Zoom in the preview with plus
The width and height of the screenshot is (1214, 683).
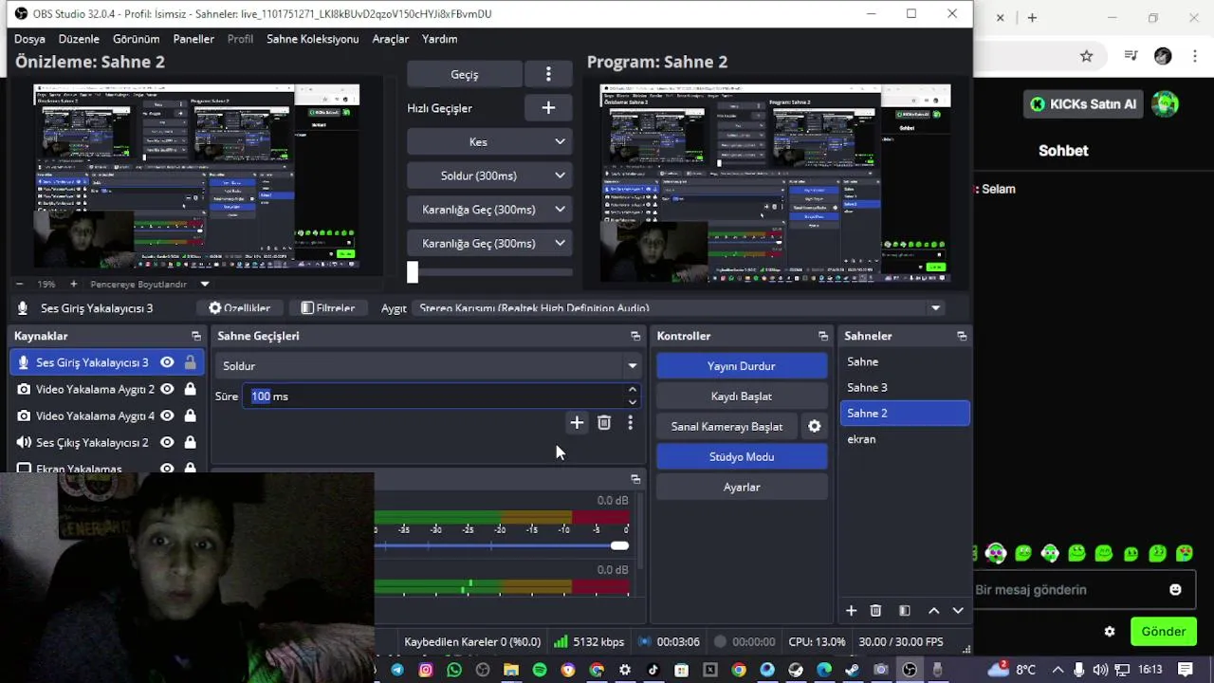point(73,284)
